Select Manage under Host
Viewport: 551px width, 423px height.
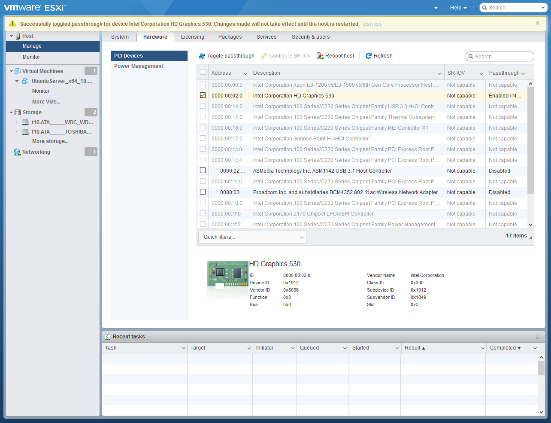[53, 46]
